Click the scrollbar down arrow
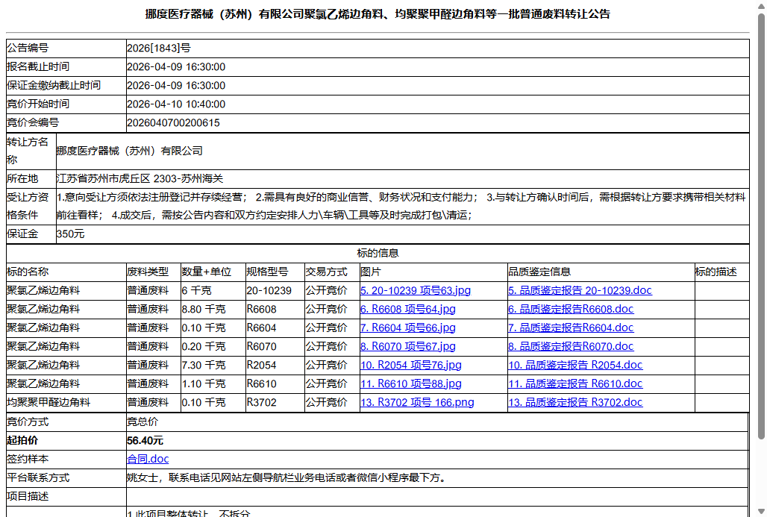This screenshot has height=517, width=767. 761,512
